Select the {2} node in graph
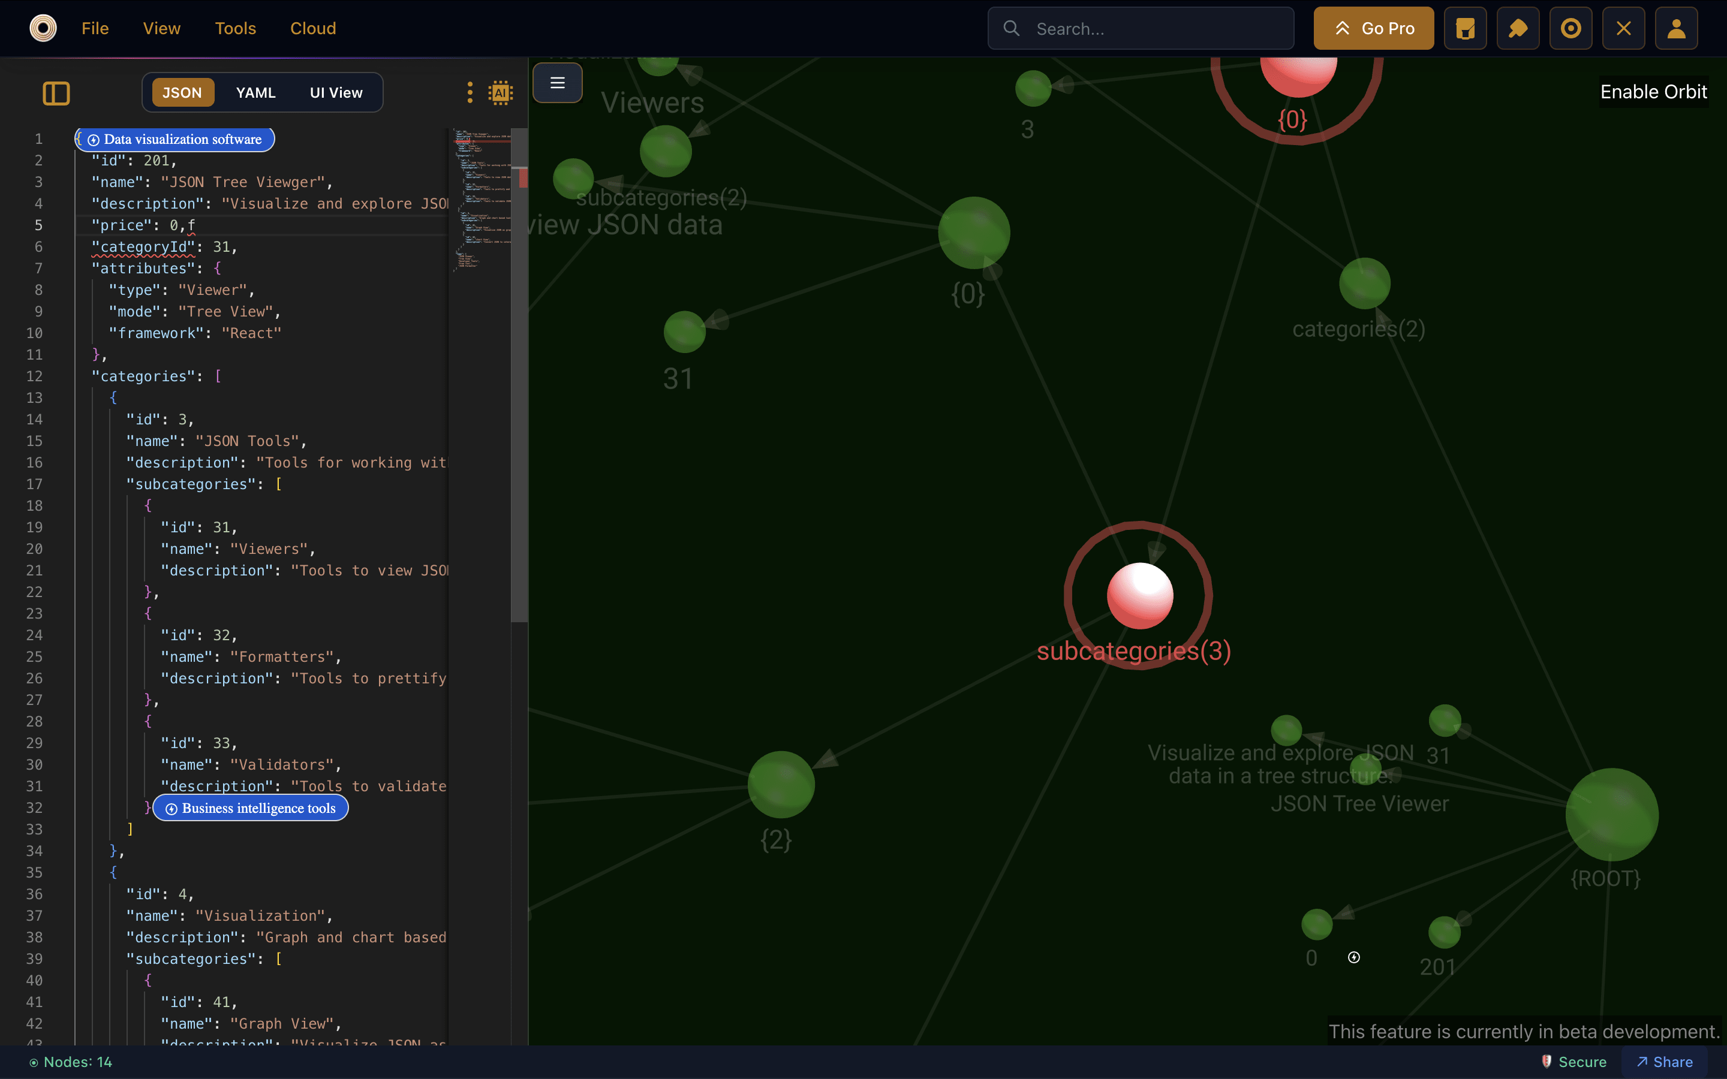The height and width of the screenshot is (1079, 1727). pos(781,784)
